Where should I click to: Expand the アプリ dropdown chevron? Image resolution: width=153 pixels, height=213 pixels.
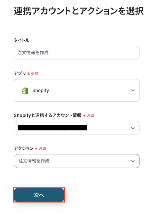coord(133,90)
